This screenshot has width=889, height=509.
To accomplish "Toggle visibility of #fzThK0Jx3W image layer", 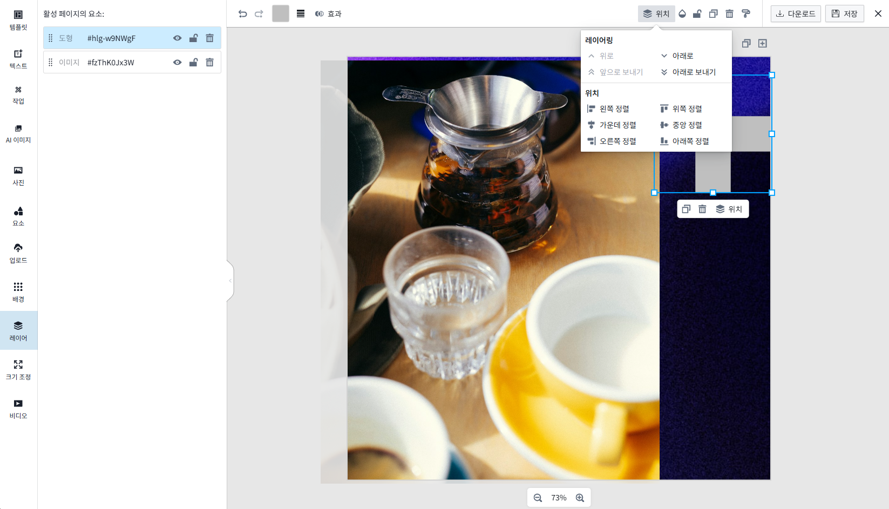I will click(177, 63).
